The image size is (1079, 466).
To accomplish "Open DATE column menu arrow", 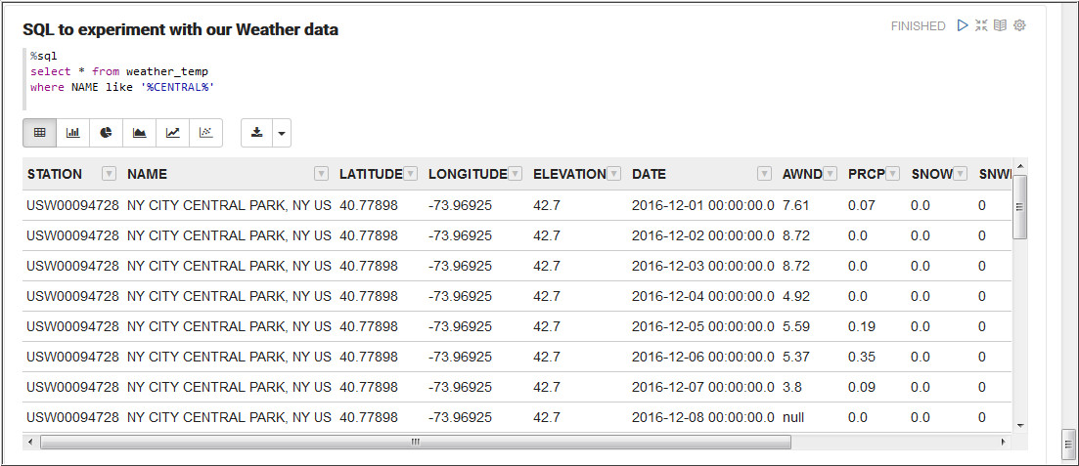I will 765,174.
